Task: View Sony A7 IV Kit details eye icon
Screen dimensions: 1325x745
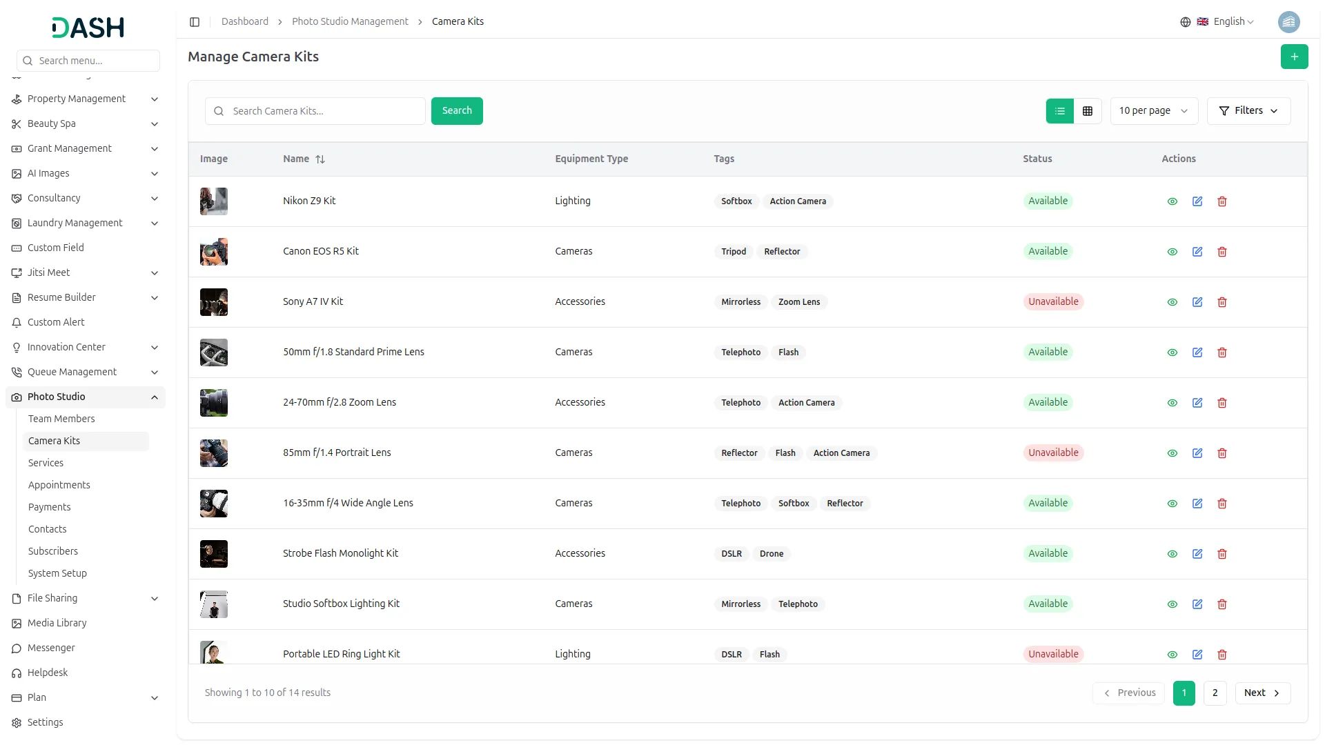Action: (1172, 302)
